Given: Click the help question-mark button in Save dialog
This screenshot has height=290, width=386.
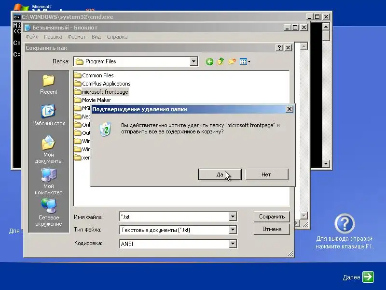Looking at the screenshot, I should [279, 47].
